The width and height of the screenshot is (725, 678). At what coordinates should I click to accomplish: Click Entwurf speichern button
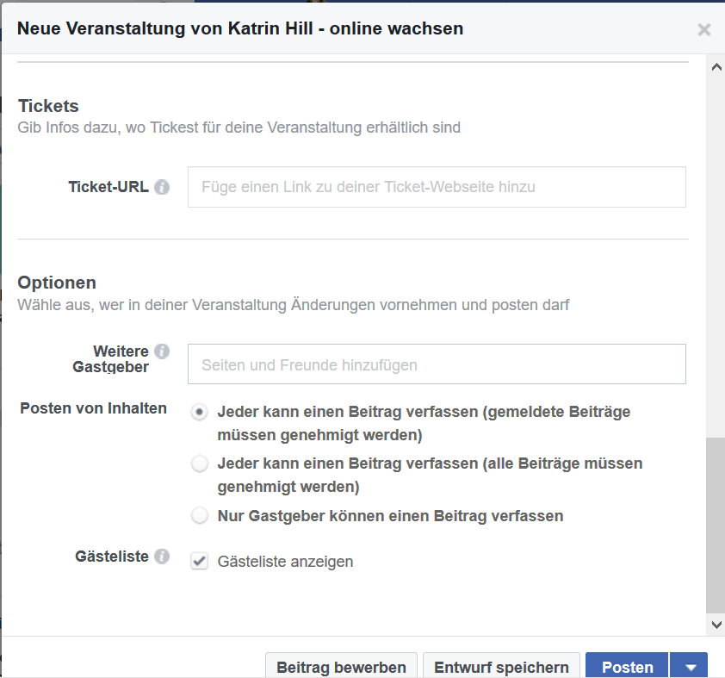[x=501, y=667]
